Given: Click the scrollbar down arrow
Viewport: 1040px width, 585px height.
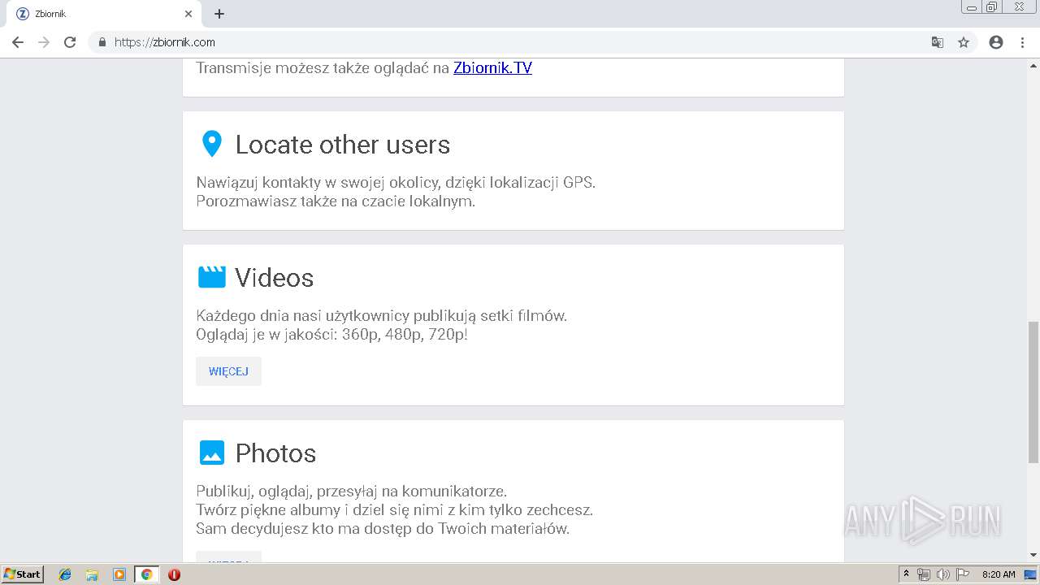Looking at the screenshot, I should tap(1033, 556).
